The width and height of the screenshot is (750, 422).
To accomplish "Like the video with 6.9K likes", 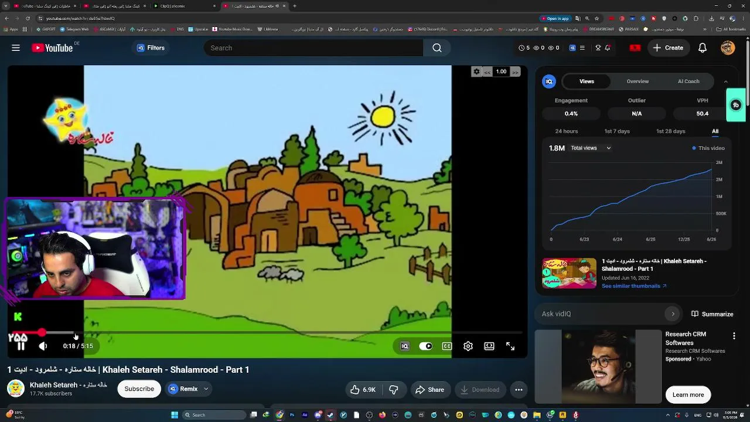I will [363, 390].
